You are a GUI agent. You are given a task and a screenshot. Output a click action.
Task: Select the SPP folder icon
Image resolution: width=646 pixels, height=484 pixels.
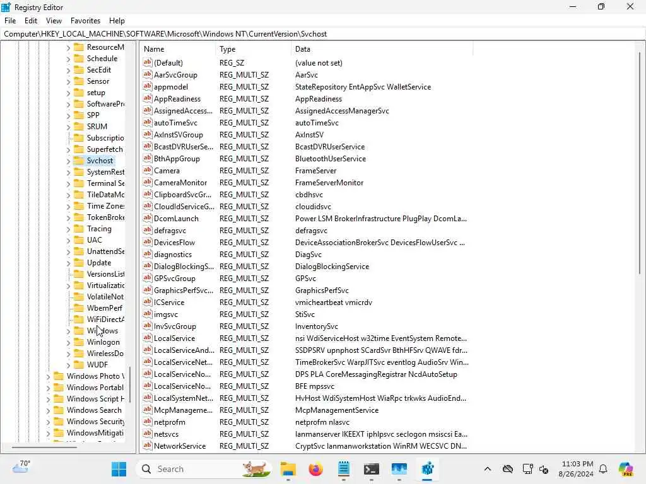click(x=79, y=115)
